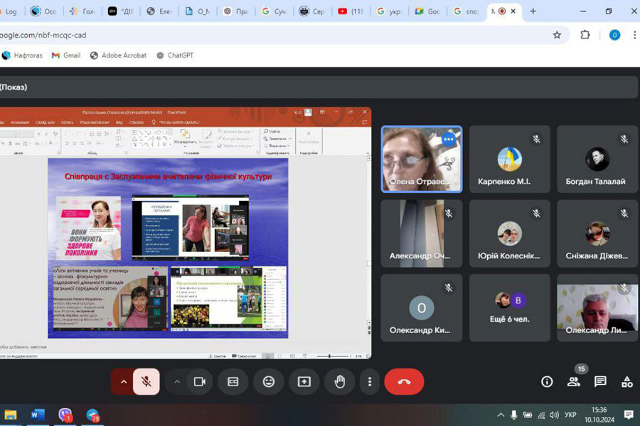Open the Gmail bookmark
Screen dimensions: 640x426
pyautogui.click(x=65, y=55)
